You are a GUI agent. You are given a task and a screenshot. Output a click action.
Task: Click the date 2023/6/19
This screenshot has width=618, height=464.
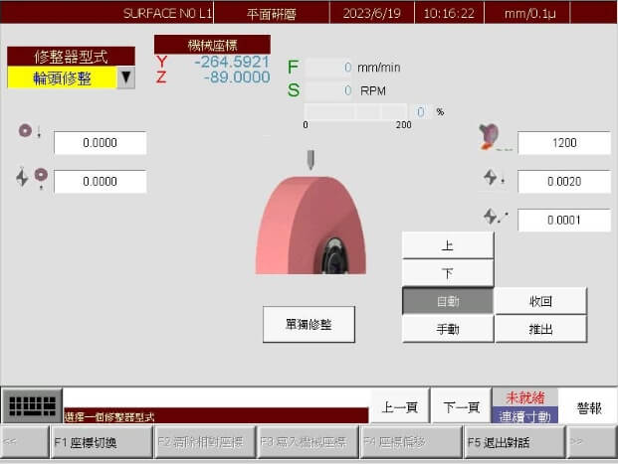(x=371, y=13)
